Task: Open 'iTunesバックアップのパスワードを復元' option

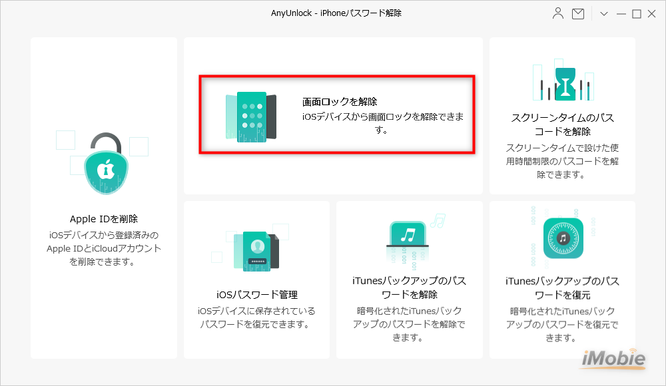Action: click(x=562, y=288)
